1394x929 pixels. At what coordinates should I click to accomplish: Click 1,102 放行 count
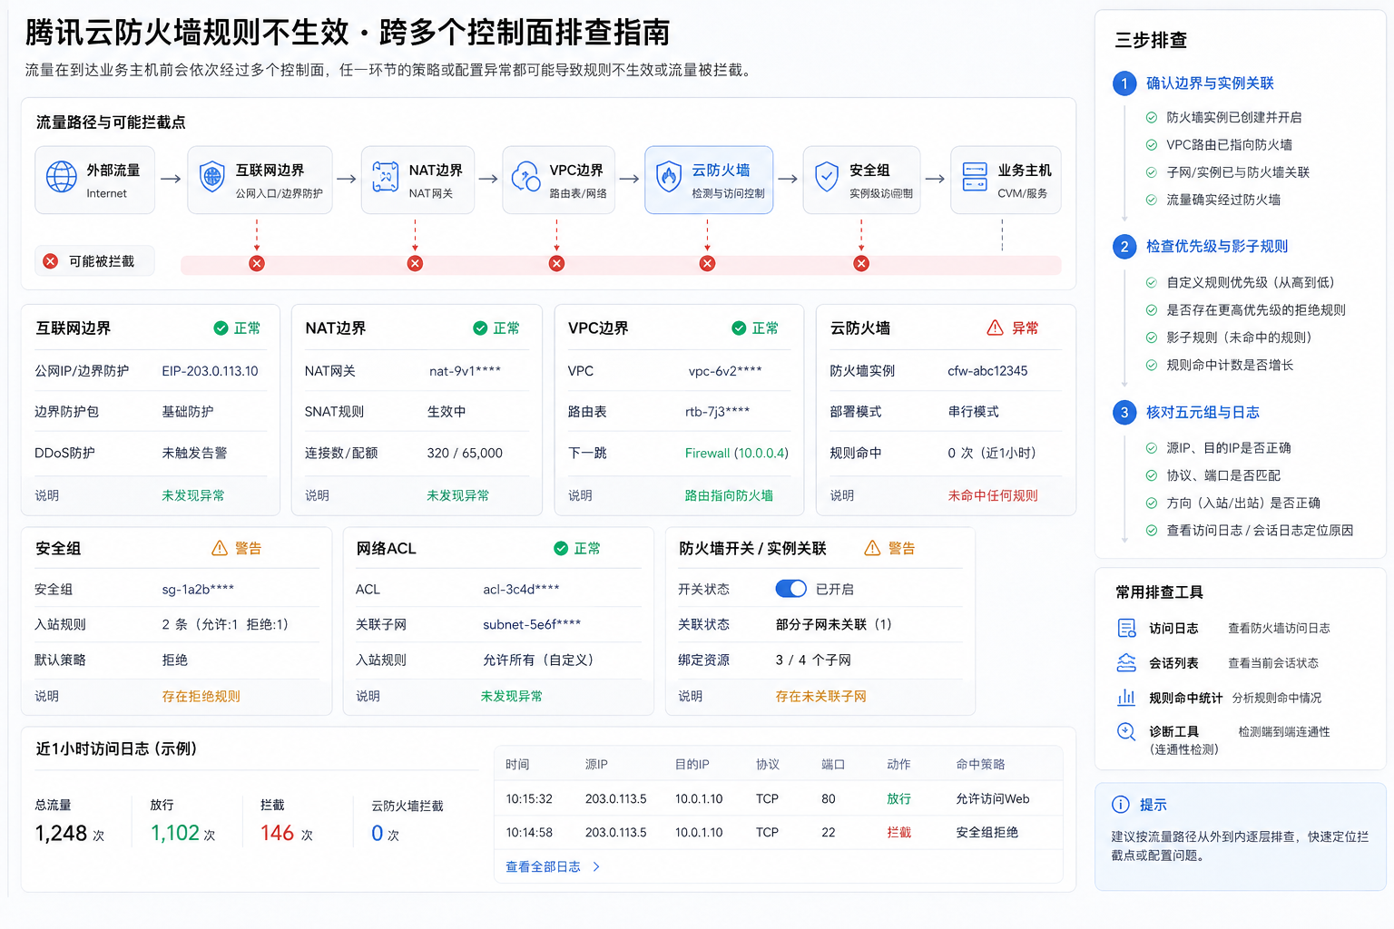pyautogui.click(x=175, y=833)
